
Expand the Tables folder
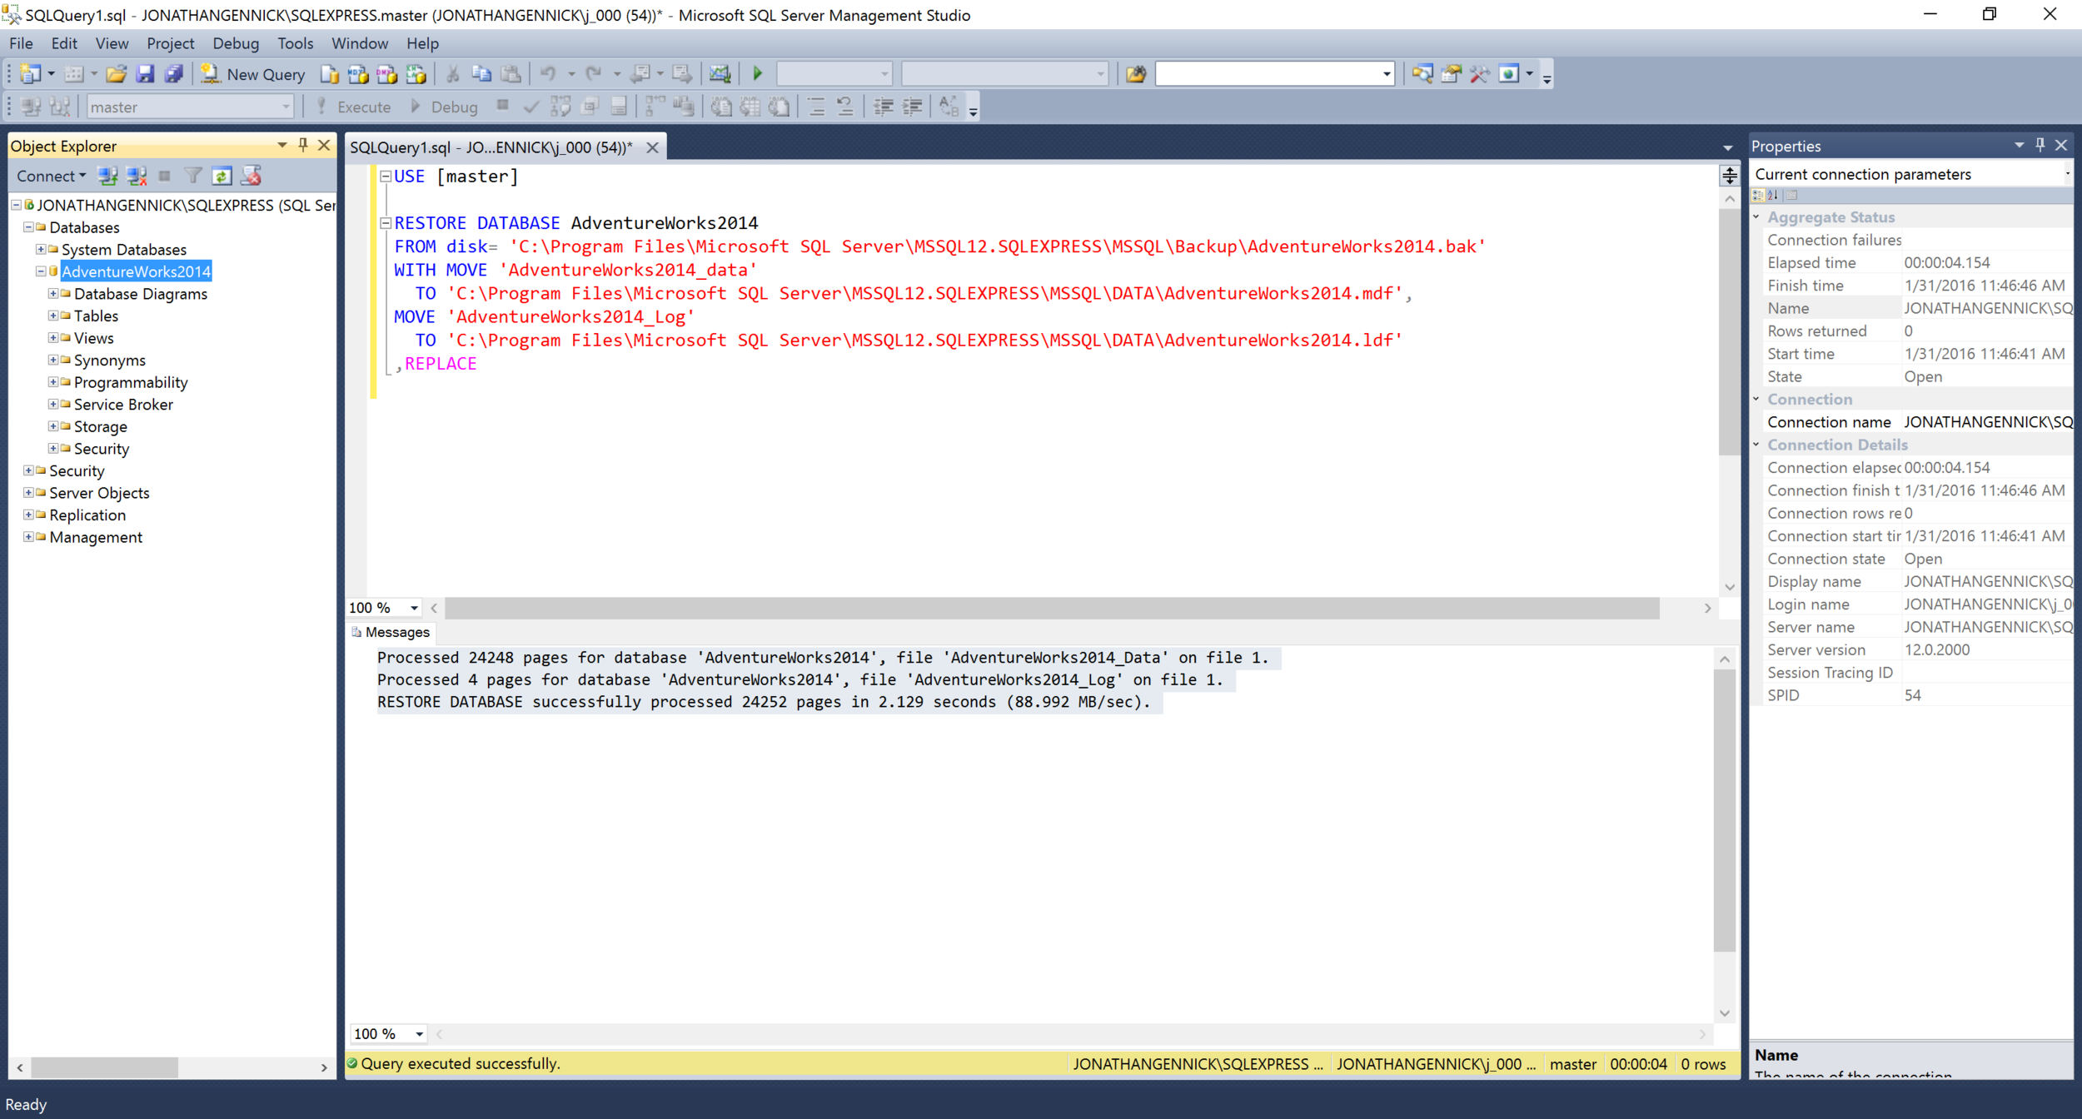click(52, 316)
